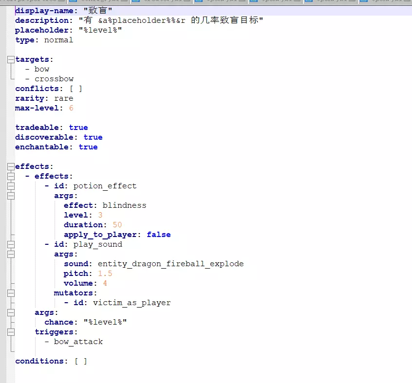Collapse the mutators fold marker
The width and height of the screenshot is (412, 383).
(x=11, y=293)
